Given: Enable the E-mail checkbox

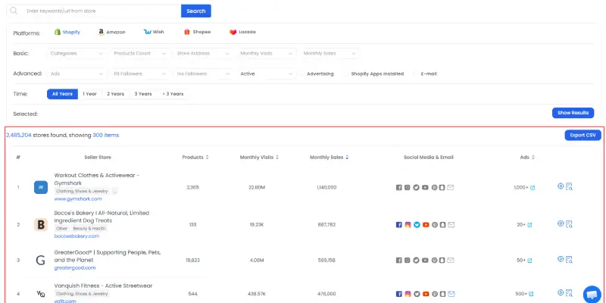Looking at the screenshot, I should tap(416, 73).
